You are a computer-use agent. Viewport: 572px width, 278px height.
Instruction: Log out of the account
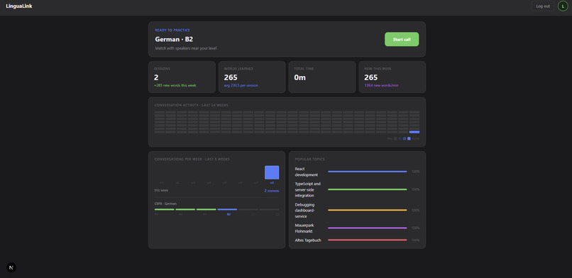[543, 6]
